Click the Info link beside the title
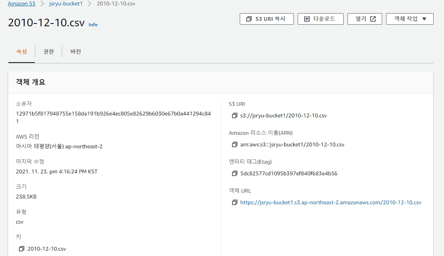Viewport: 444px width, 256px height. point(93,25)
